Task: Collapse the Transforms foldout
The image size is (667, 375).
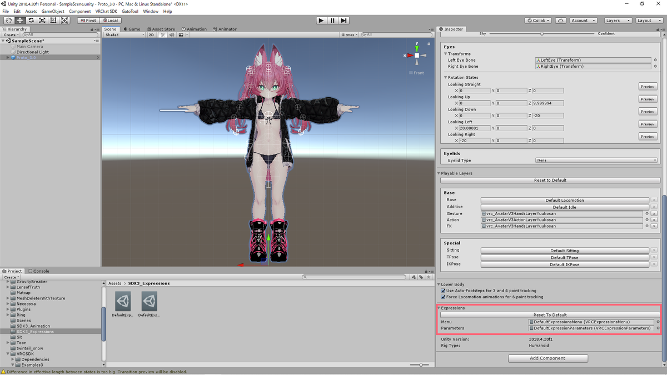Action: (x=446, y=54)
